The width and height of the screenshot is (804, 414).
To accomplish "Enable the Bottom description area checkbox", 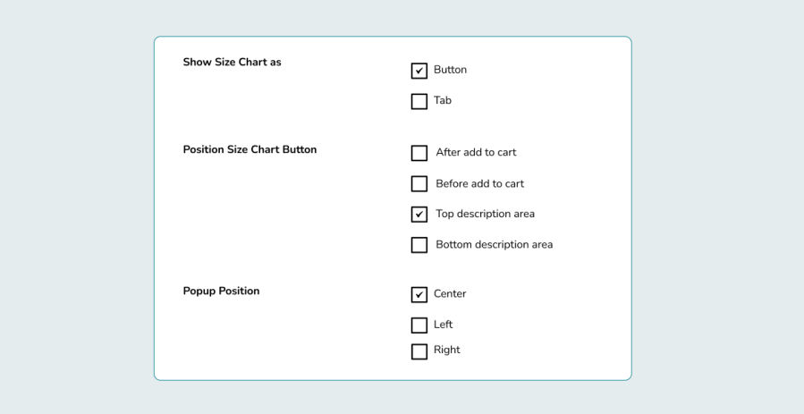I will tap(419, 245).
